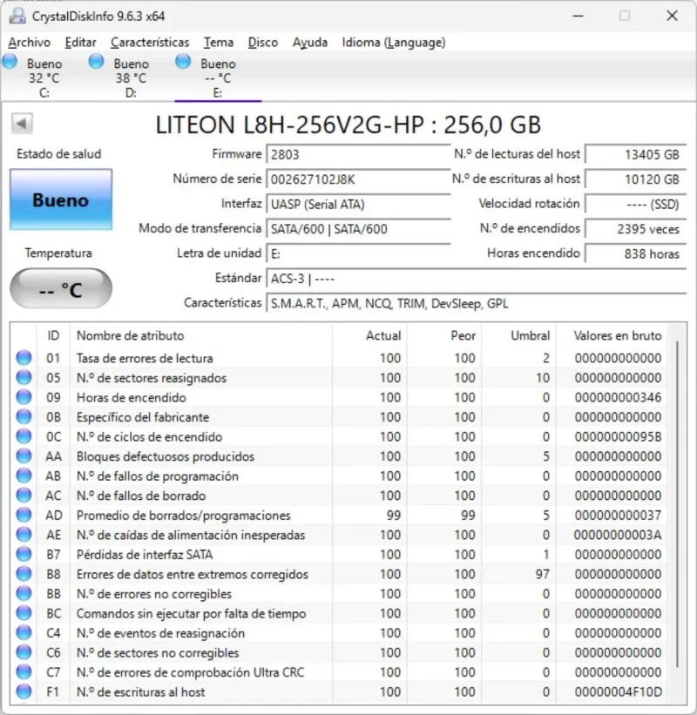Click status icon for attribute C4 row

(24, 632)
